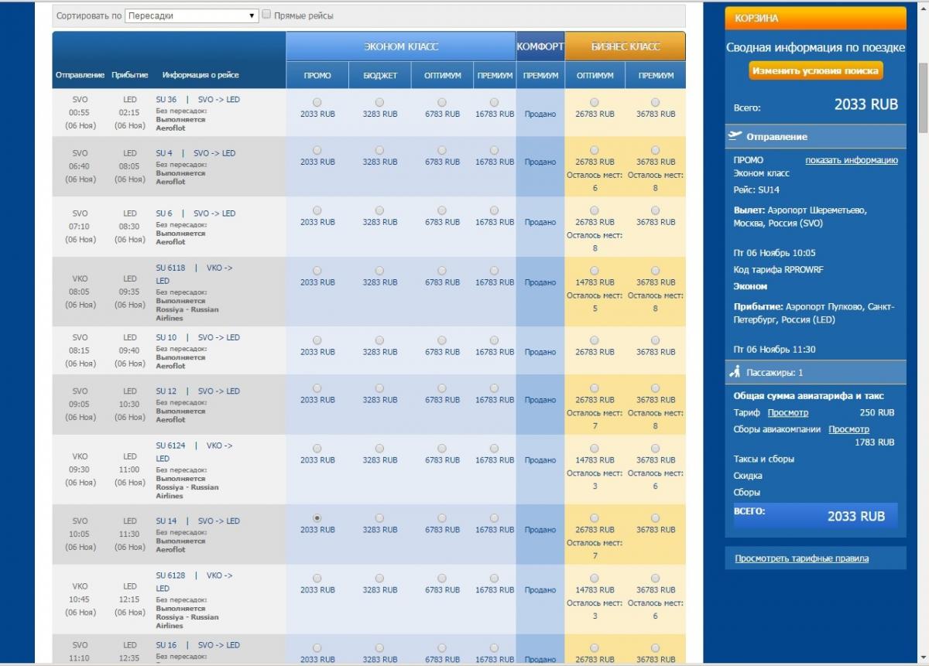
Task: Select БЮДЖЕТ fare for flight SU 4
Action: [379, 150]
